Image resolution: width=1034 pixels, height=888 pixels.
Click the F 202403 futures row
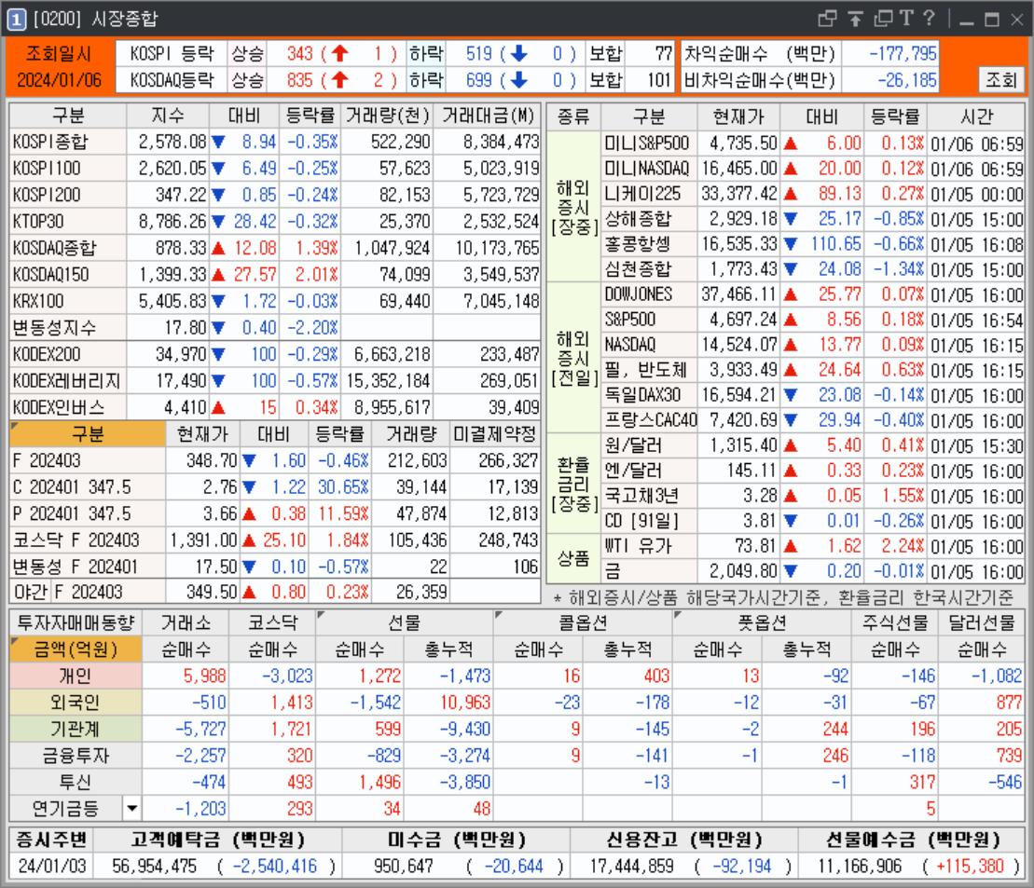click(276, 460)
